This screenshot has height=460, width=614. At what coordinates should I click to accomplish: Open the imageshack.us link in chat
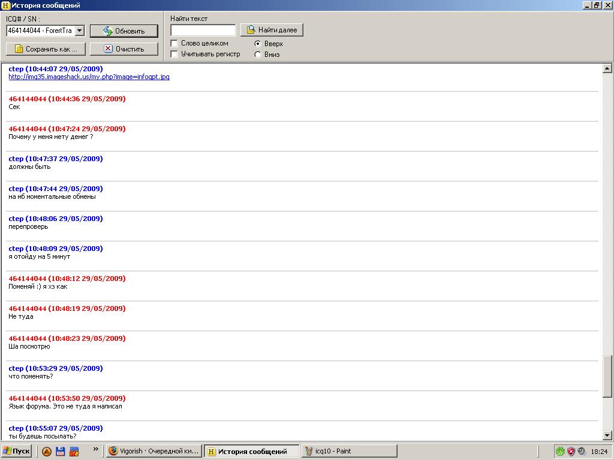point(89,77)
